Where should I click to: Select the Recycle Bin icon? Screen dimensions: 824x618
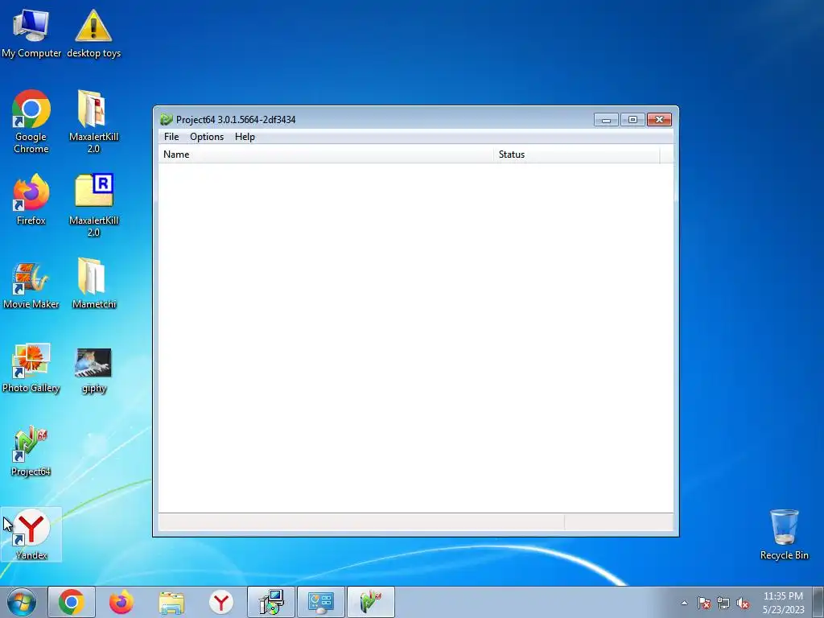[x=784, y=534]
